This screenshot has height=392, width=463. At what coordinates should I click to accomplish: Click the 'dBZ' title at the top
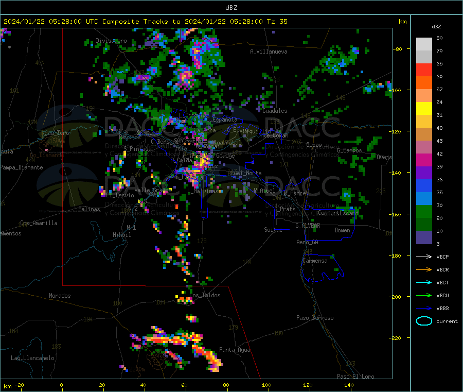(x=231, y=8)
